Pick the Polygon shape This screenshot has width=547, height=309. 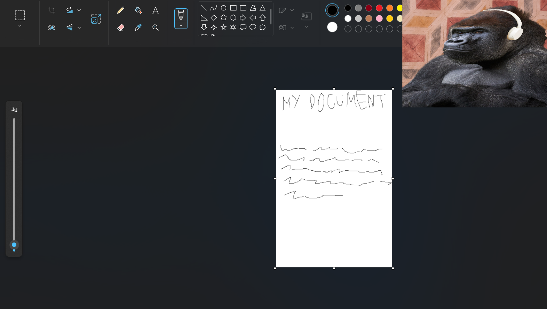[x=253, y=8]
